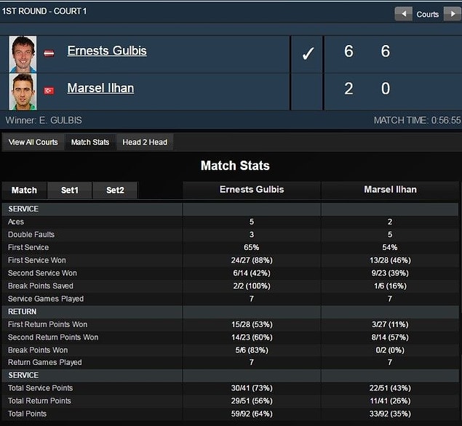Open the Head 2 Head tab
Image resolution: width=462 pixels, height=426 pixels.
point(145,142)
